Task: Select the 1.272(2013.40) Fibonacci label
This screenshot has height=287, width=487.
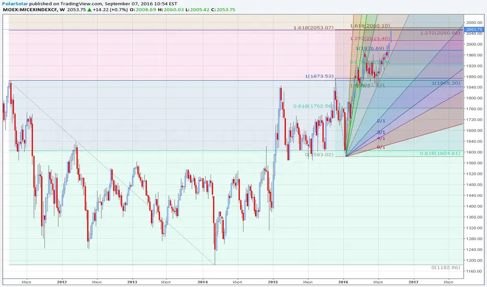Action: tap(369, 39)
